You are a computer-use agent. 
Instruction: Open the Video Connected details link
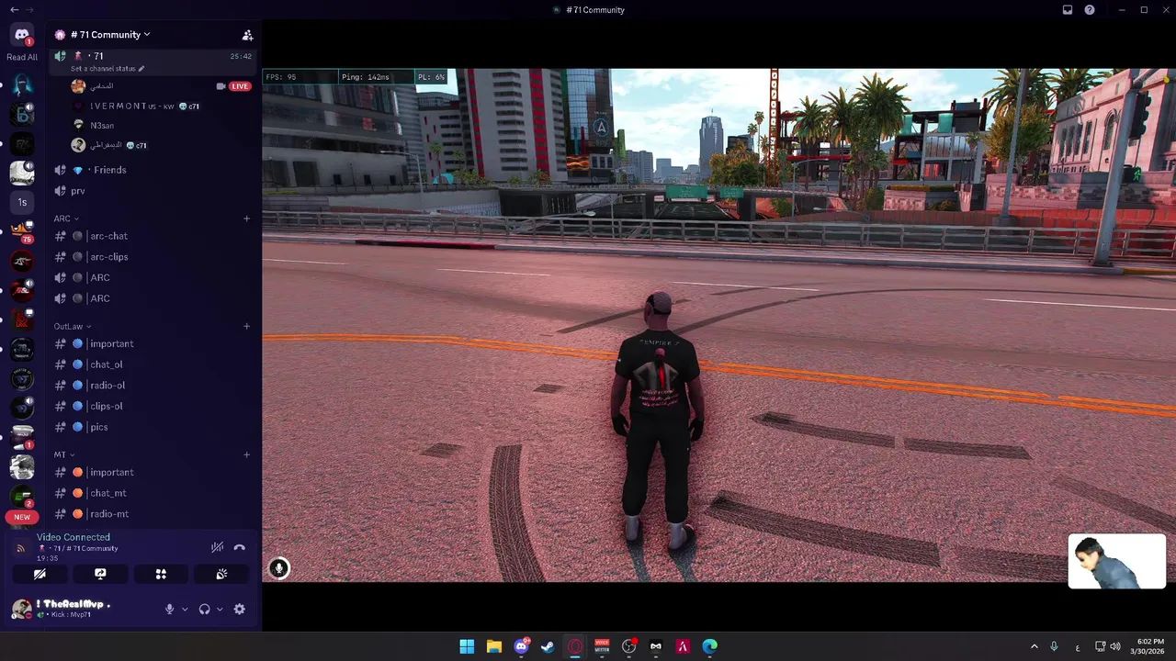73,537
